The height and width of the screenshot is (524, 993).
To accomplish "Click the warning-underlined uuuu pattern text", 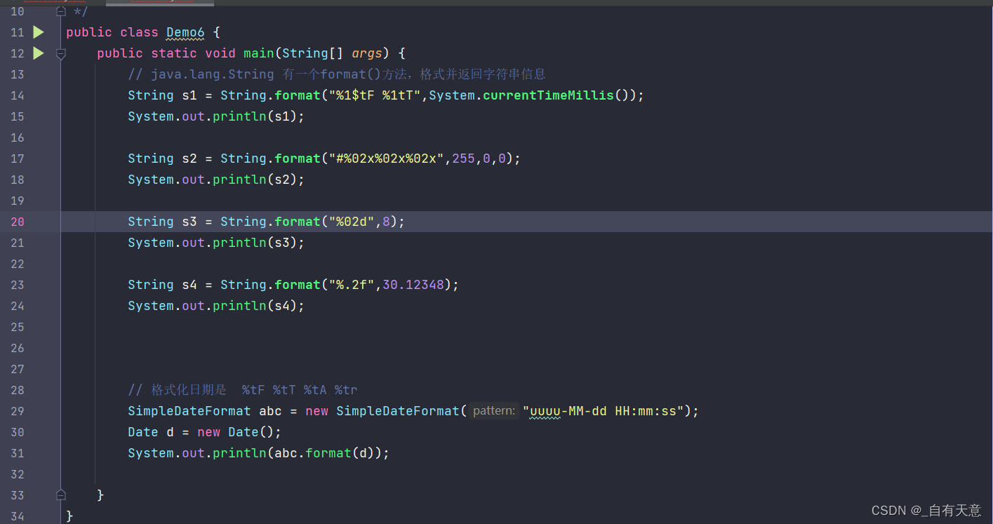I will pos(544,410).
